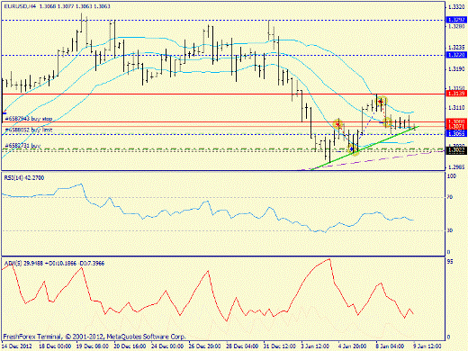Click the 31 Dec 12:00 time axis label
Image resolution: width=468 pixels, height=351 pixels.
[x=280, y=346]
